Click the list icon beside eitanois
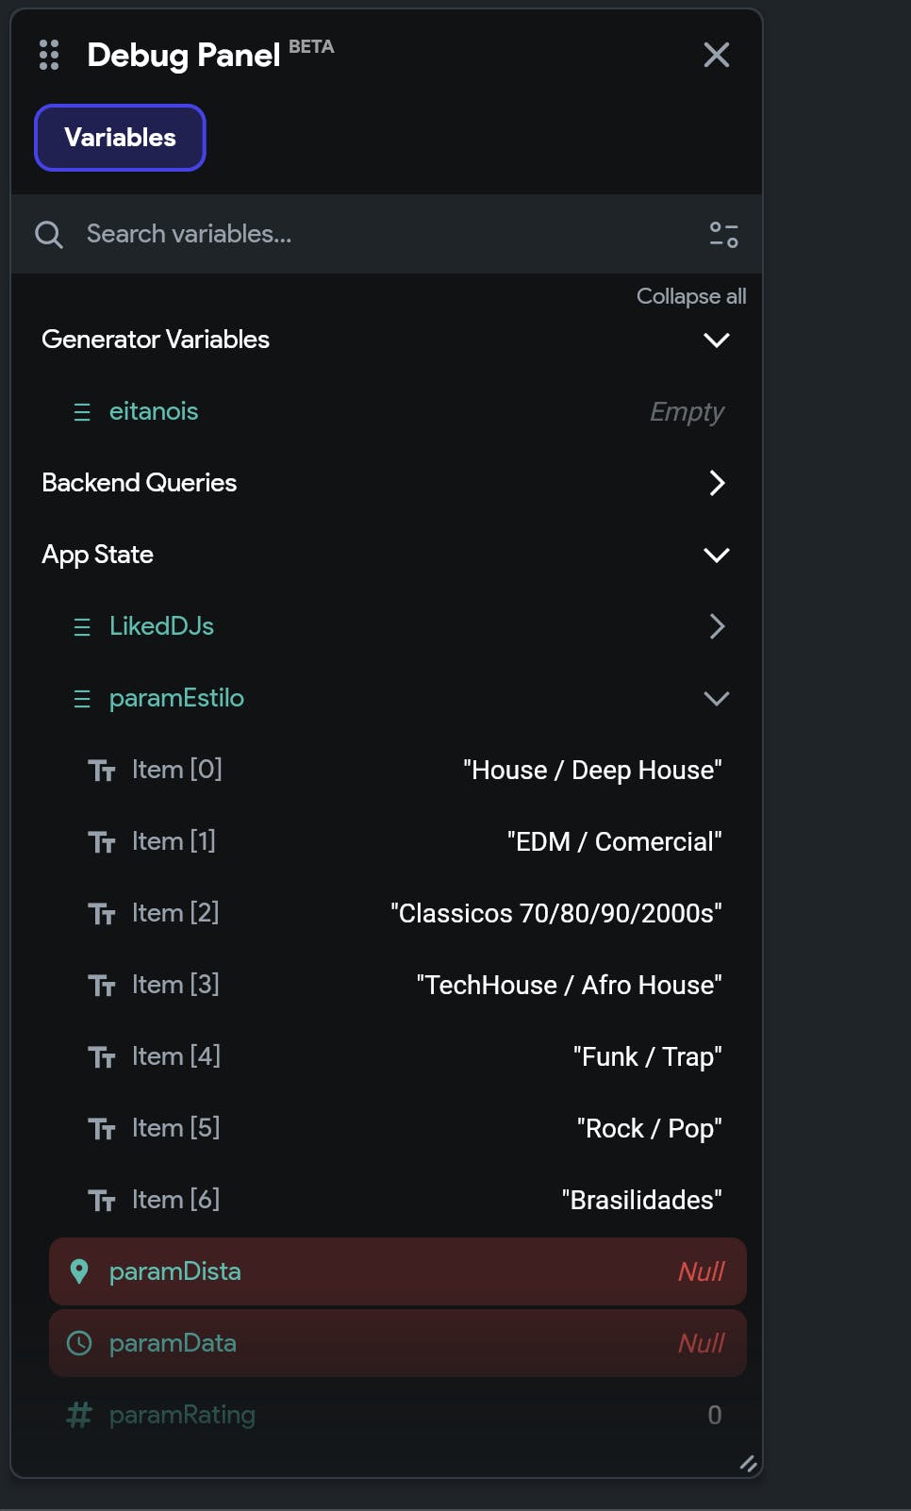The width and height of the screenshot is (911, 1511). point(82,412)
